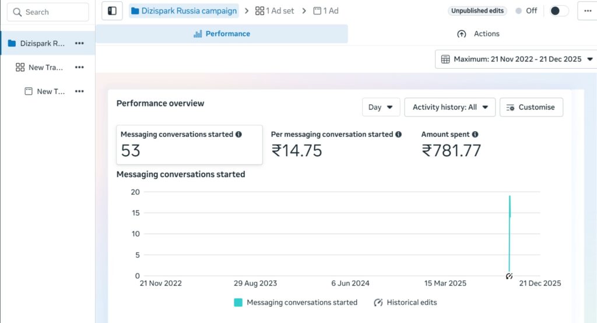Click the Customise button
Screen dimensions: 597x323
click(x=531, y=107)
